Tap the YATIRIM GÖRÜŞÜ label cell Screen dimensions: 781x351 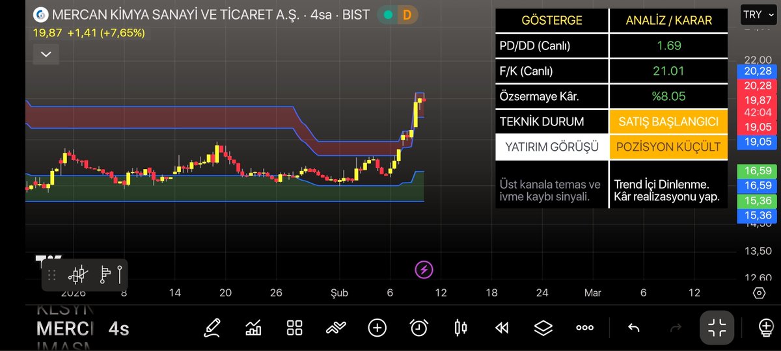pyautogui.click(x=552, y=147)
